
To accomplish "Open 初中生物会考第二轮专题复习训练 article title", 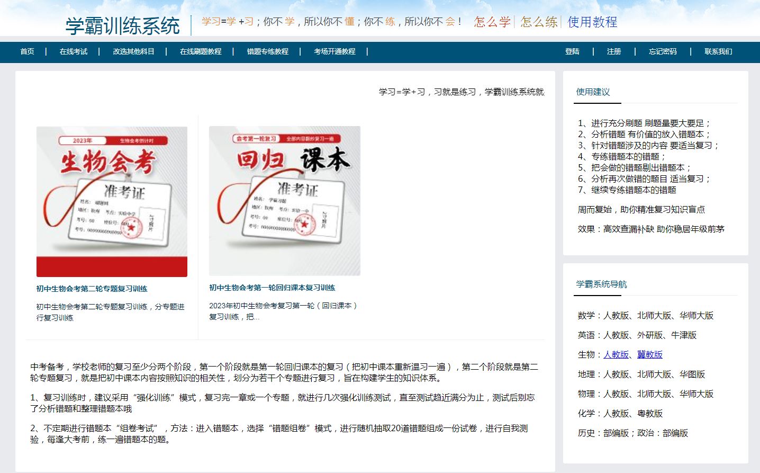I will tap(92, 289).
